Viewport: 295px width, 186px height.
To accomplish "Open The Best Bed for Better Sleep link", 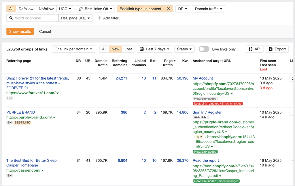I will (x=32, y=163).
